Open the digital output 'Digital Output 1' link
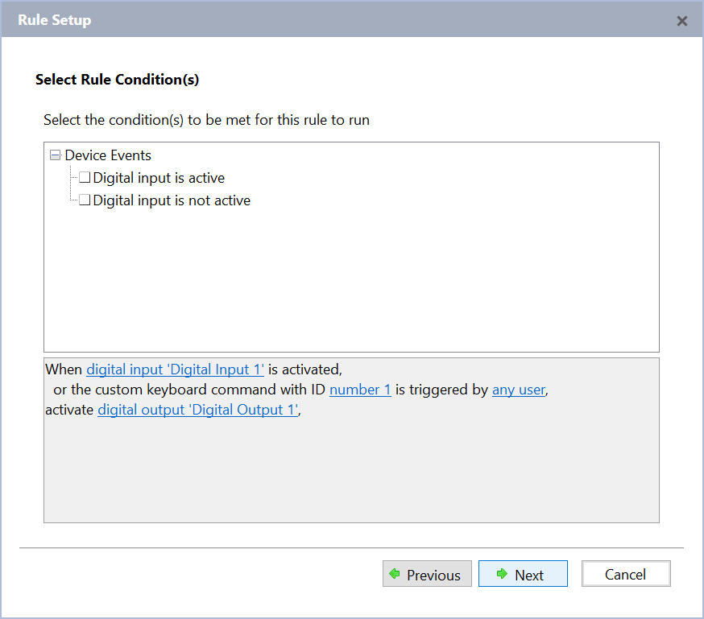Image resolution: width=704 pixels, height=619 pixels. 197,410
